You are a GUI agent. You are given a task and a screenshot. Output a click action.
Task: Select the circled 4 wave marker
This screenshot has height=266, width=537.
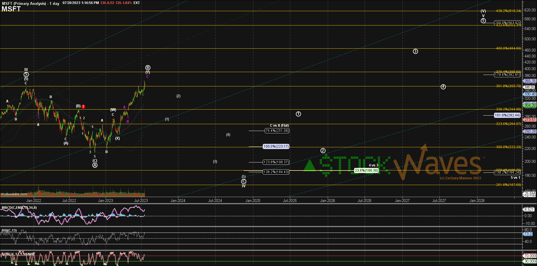coord(443,87)
